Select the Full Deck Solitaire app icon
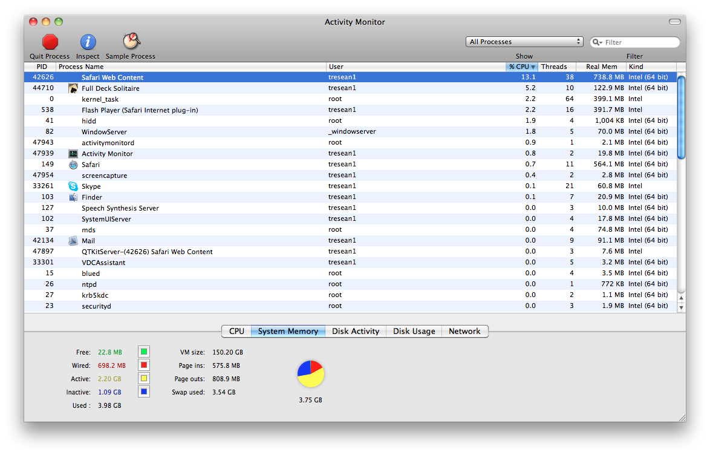The height and width of the screenshot is (455, 710). click(73, 88)
